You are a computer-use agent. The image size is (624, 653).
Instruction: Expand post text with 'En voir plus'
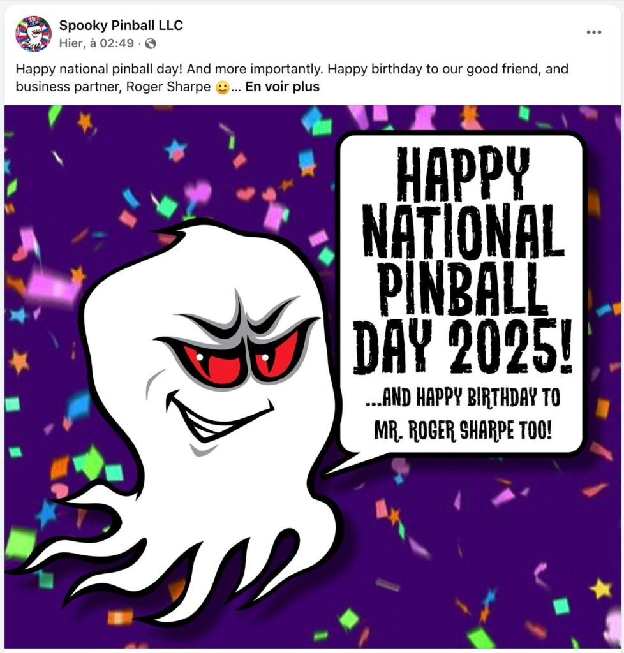point(283,87)
